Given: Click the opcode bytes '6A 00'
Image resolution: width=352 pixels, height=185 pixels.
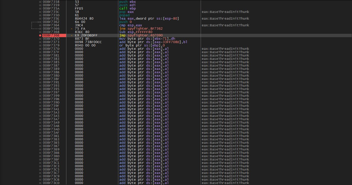Looking at the screenshot, I should (x=80, y=22).
